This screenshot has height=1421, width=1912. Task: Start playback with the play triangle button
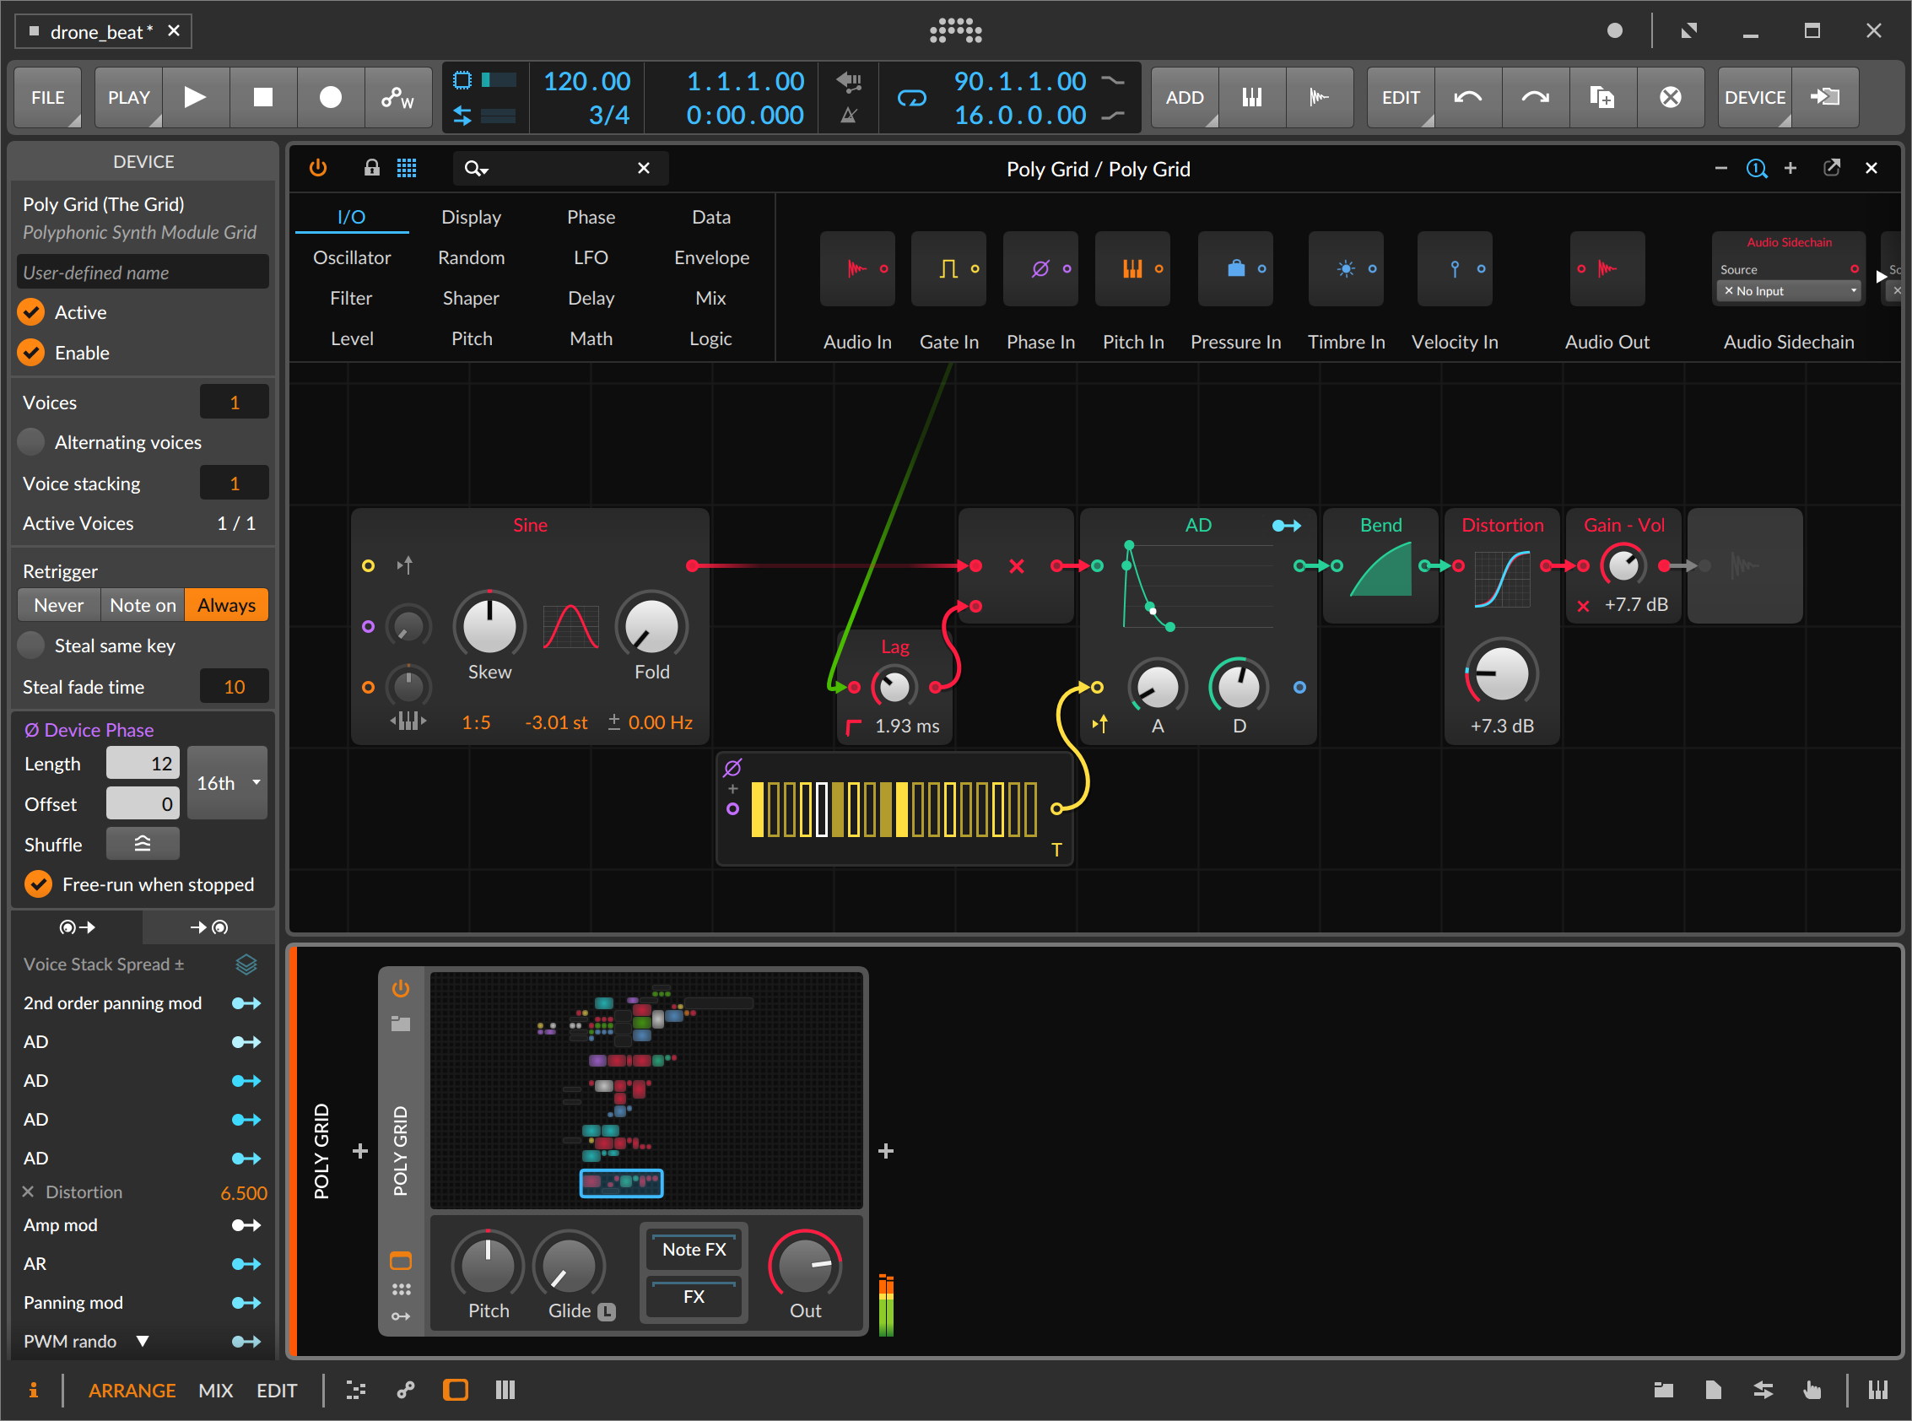click(x=195, y=97)
